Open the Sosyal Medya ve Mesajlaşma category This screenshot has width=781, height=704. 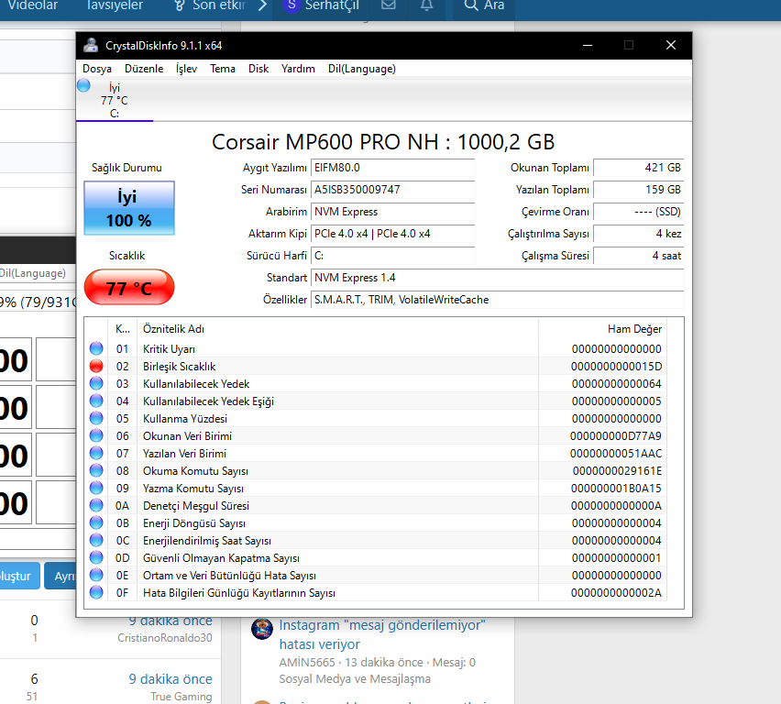[x=355, y=679]
